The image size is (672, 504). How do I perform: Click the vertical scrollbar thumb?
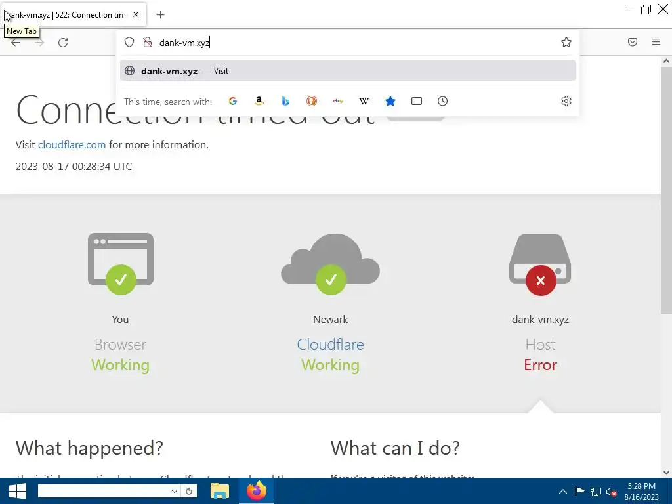tap(666, 191)
